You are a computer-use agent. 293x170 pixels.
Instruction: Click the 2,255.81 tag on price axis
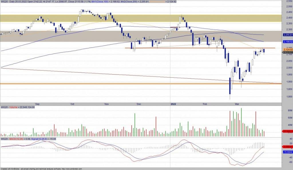point(287,35)
